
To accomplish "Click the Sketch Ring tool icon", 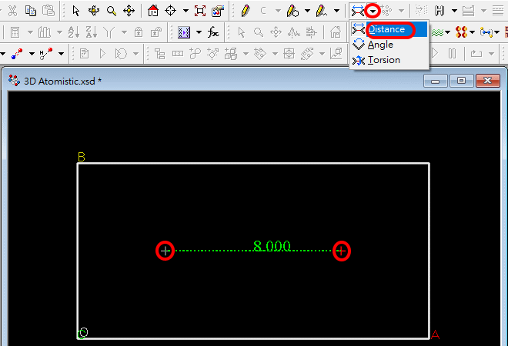I will 264,11.
